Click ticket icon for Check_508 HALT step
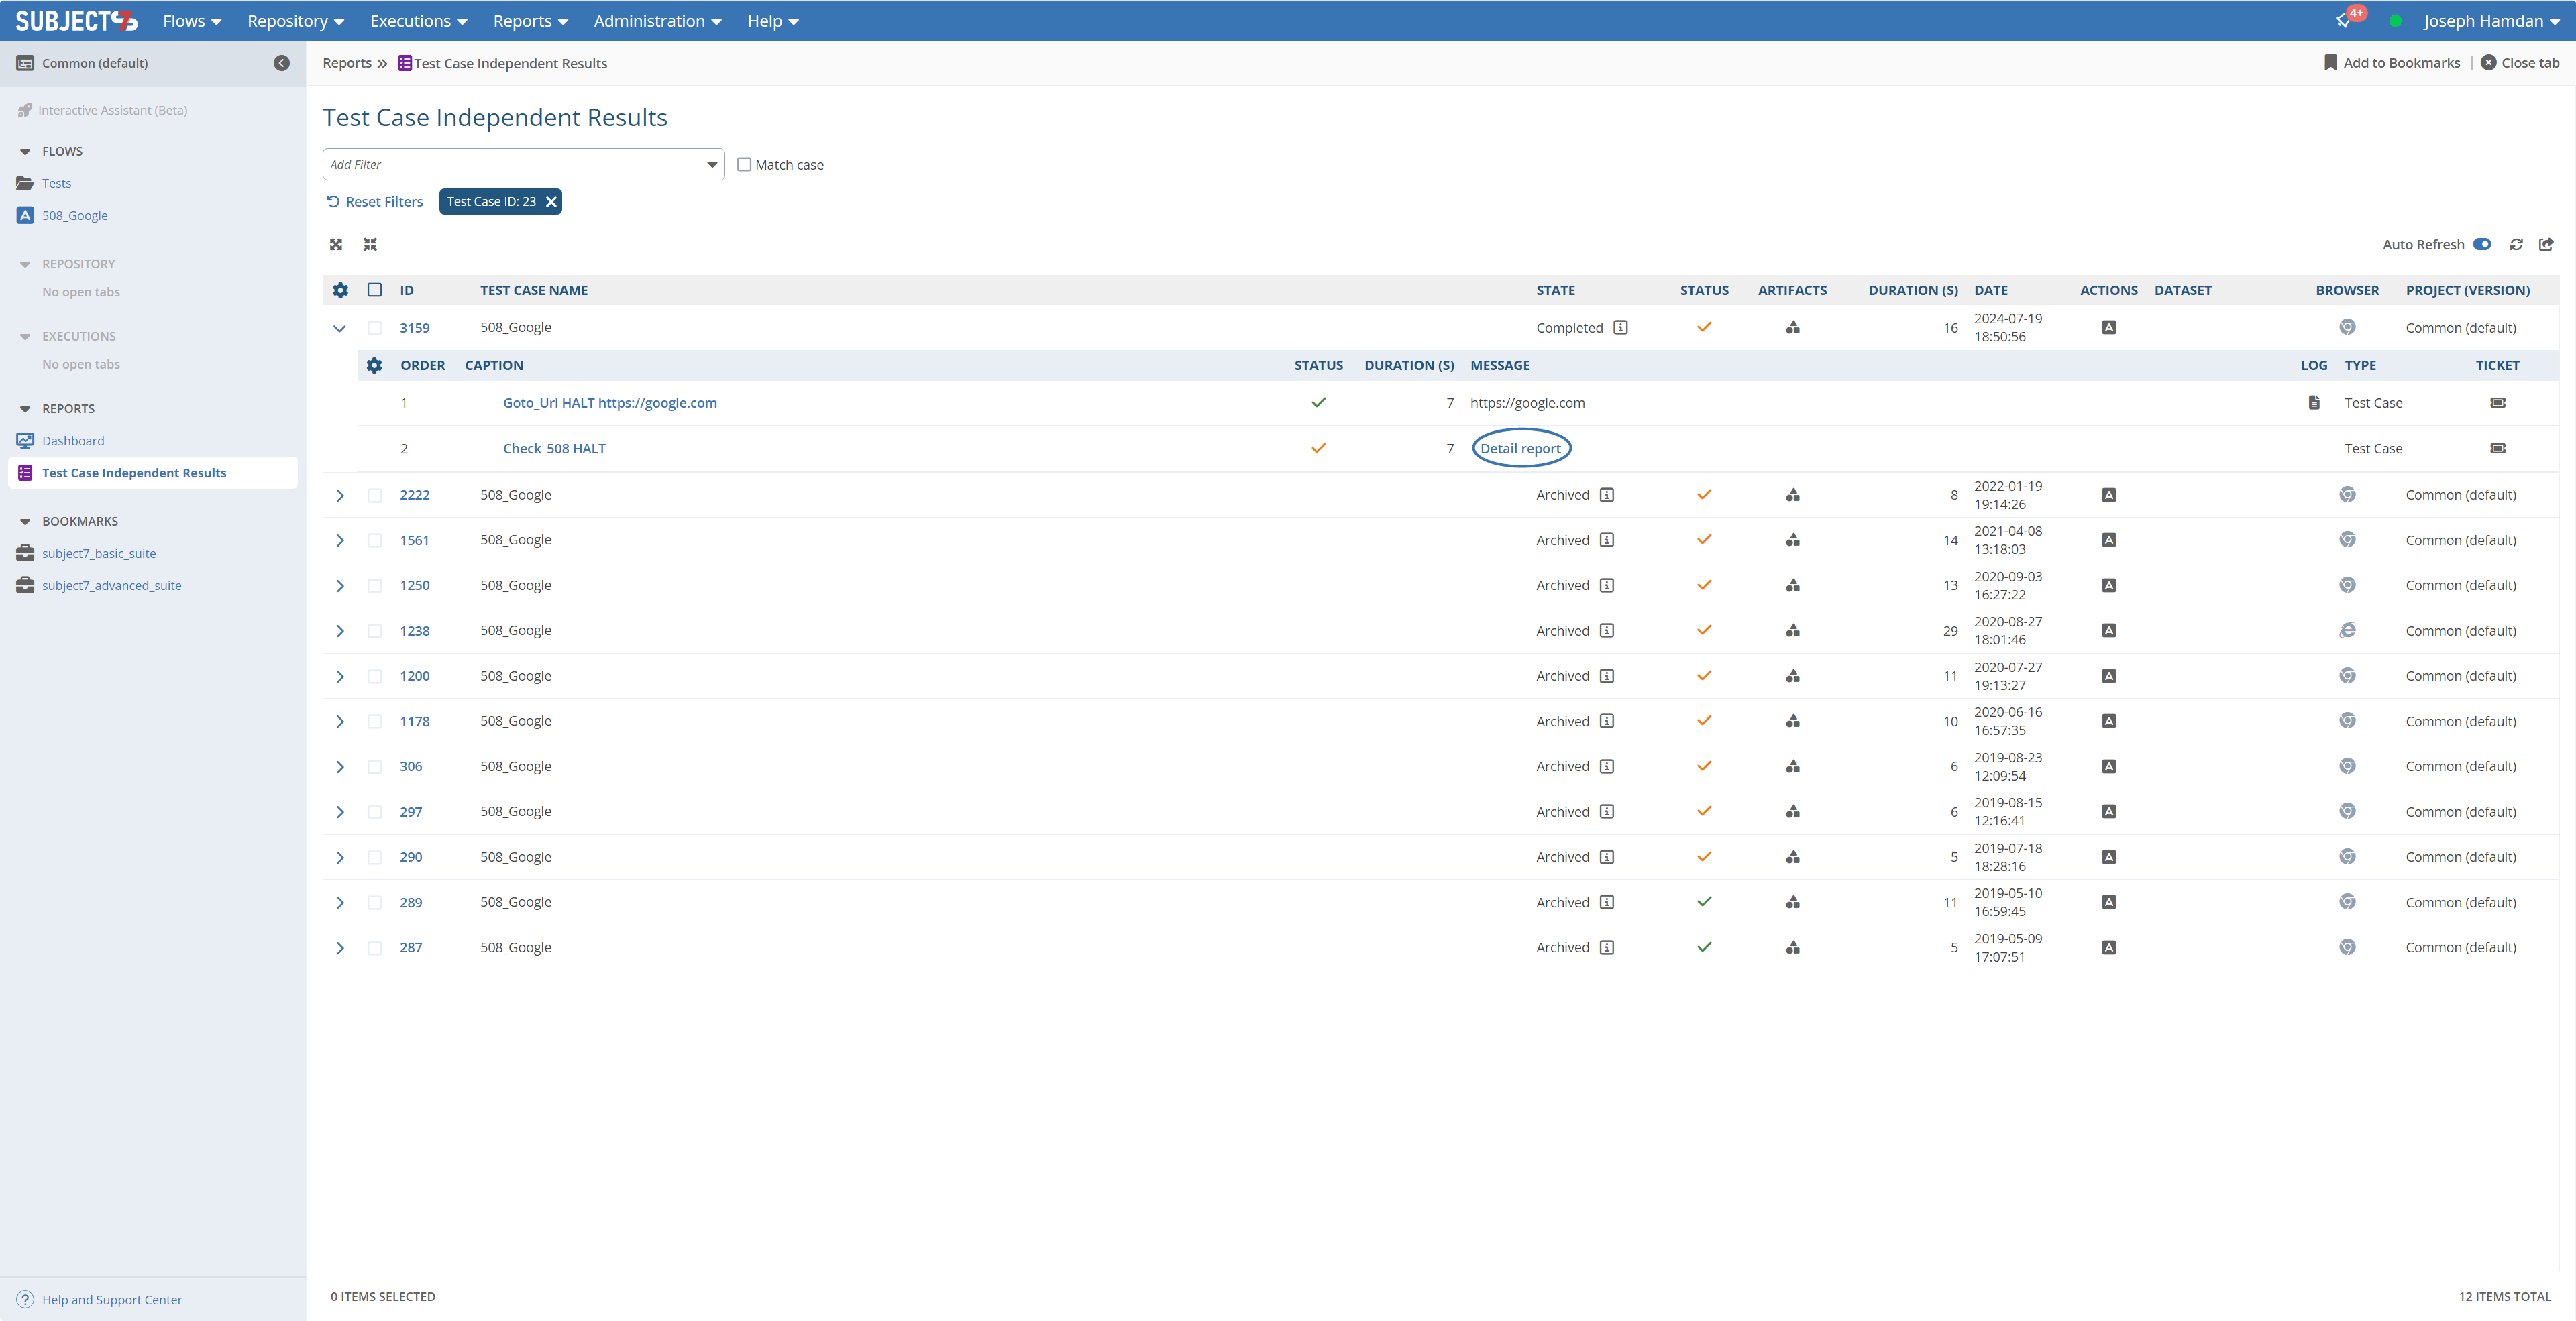The image size is (2576, 1321). coord(2497,449)
